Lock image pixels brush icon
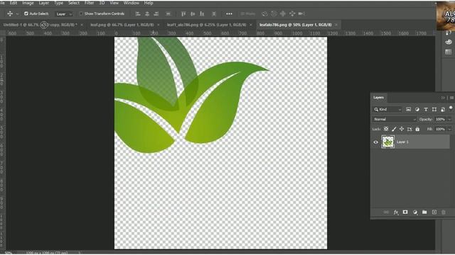This screenshot has width=455, height=255. [x=394, y=129]
